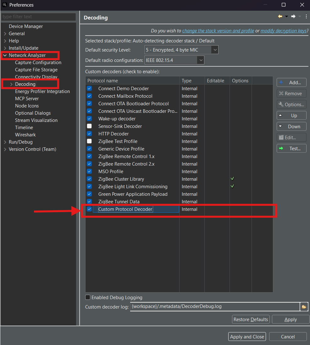Click the Add... decoder button
The height and width of the screenshot is (345, 310).
tap(291, 83)
